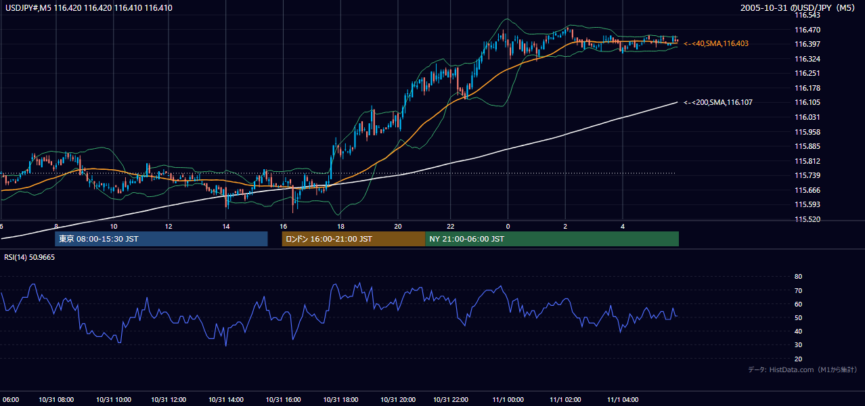This screenshot has width=865, height=406.
Task: Click hour tick 4 under the price chart
Action: tap(622, 227)
